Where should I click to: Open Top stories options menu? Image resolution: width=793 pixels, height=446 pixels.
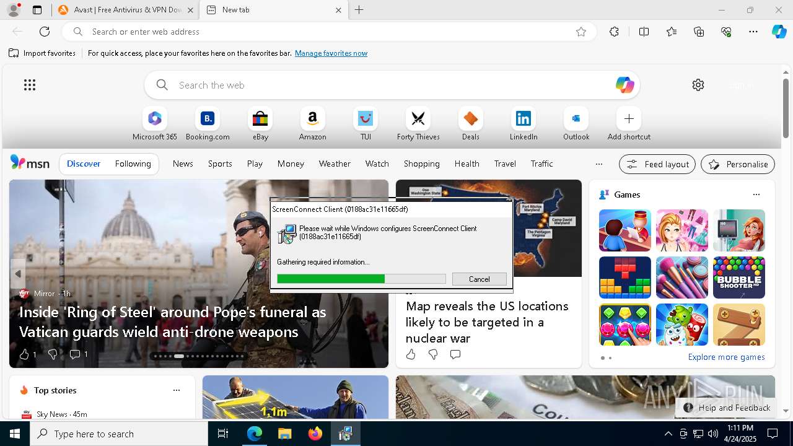click(177, 390)
